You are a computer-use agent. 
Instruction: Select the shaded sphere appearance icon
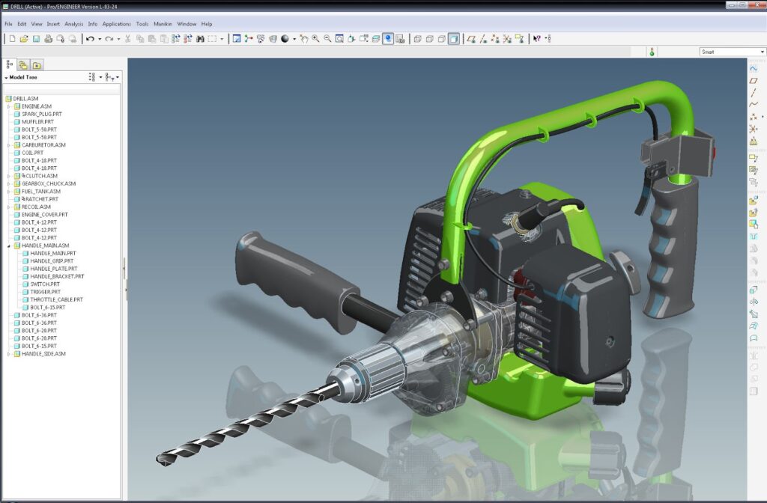tap(285, 39)
